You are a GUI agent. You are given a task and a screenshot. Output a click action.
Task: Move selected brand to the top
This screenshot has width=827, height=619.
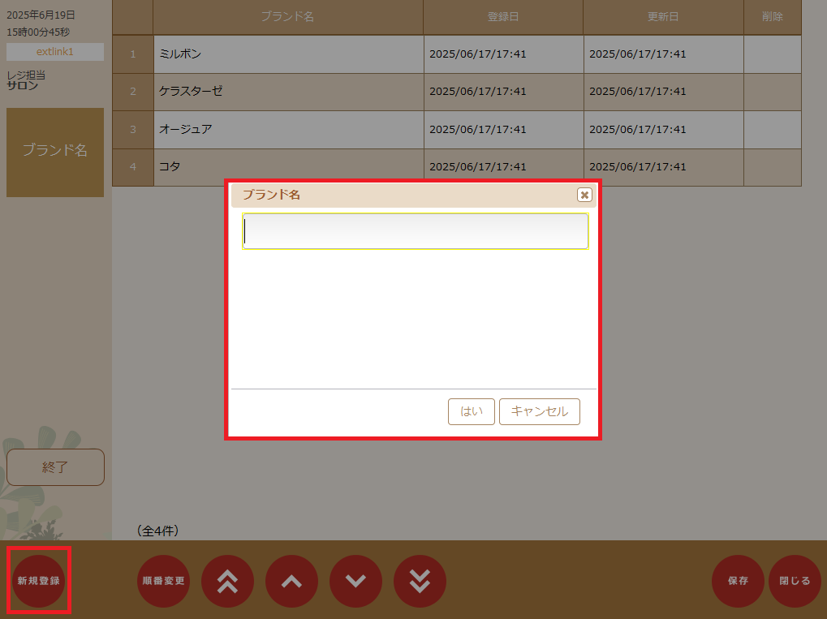point(228,581)
